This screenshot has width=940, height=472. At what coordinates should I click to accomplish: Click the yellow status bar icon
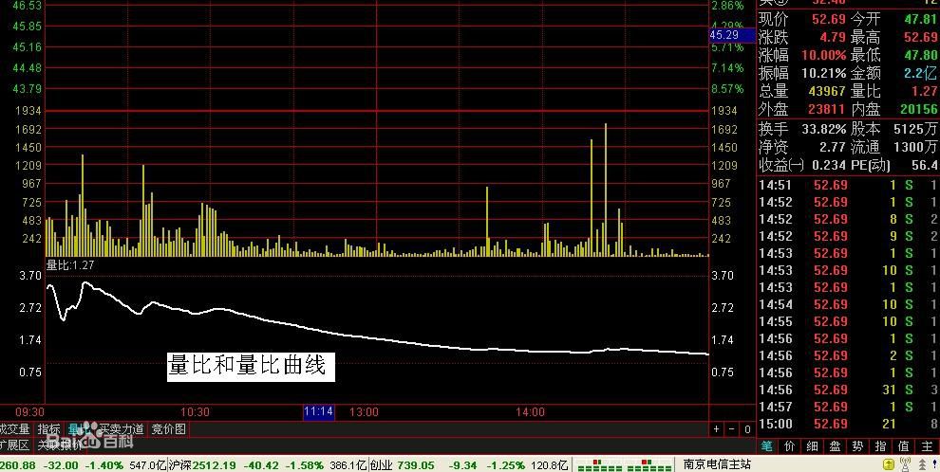[x=889, y=464]
